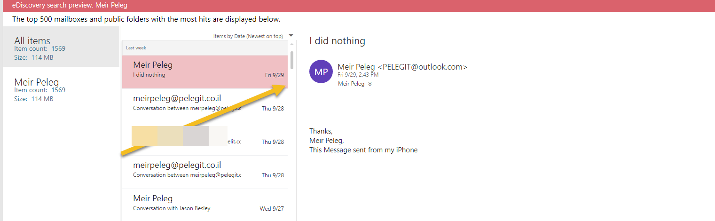Screen dimensions: 715x221
Task: Click Items by Date sort label
Action: 248,36
